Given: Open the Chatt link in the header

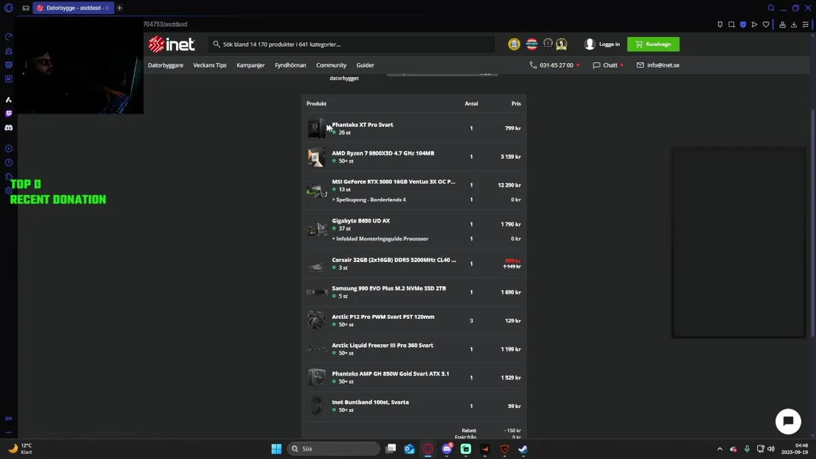Looking at the screenshot, I should [610, 65].
